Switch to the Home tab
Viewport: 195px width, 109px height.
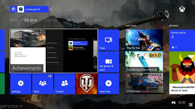click(31, 20)
